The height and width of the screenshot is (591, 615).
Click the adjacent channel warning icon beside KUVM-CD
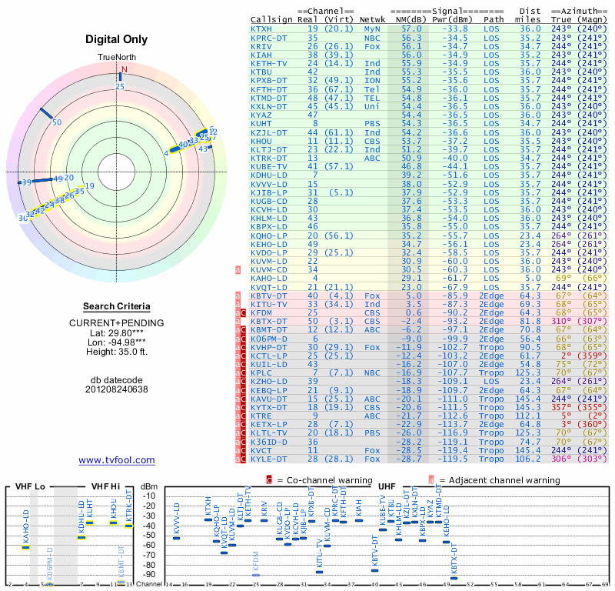pos(238,269)
